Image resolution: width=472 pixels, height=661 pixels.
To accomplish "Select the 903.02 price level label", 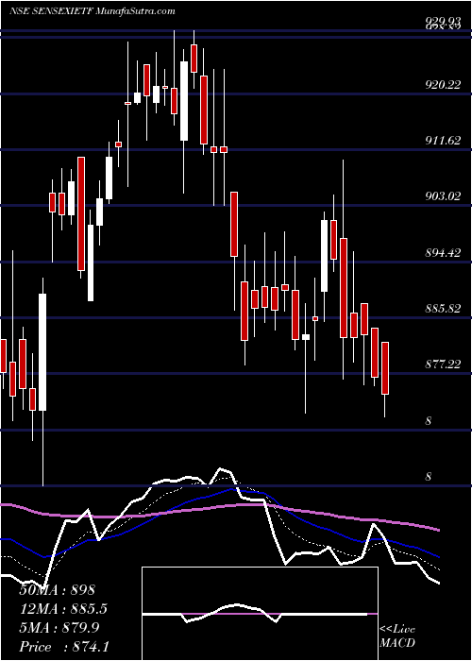I will point(443,196).
